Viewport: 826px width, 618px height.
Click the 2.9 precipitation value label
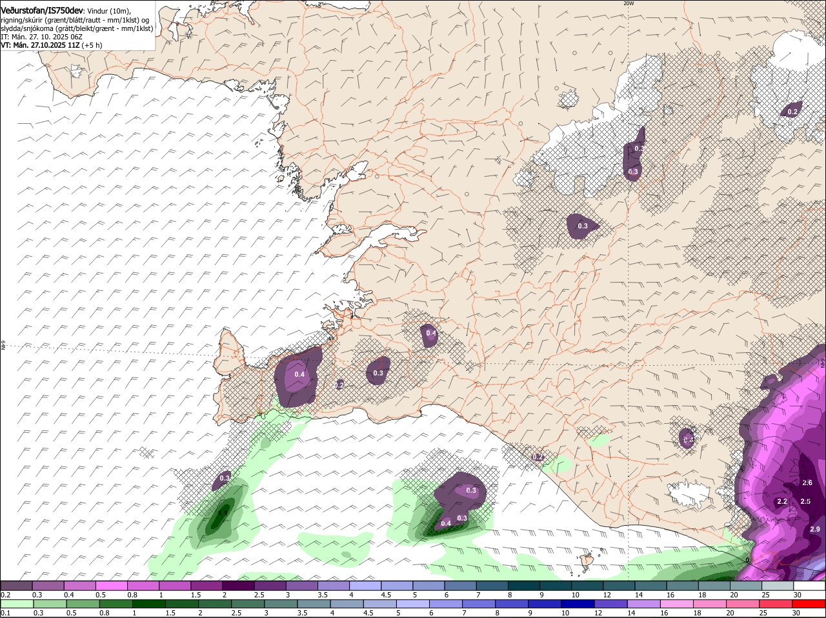(815, 529)
